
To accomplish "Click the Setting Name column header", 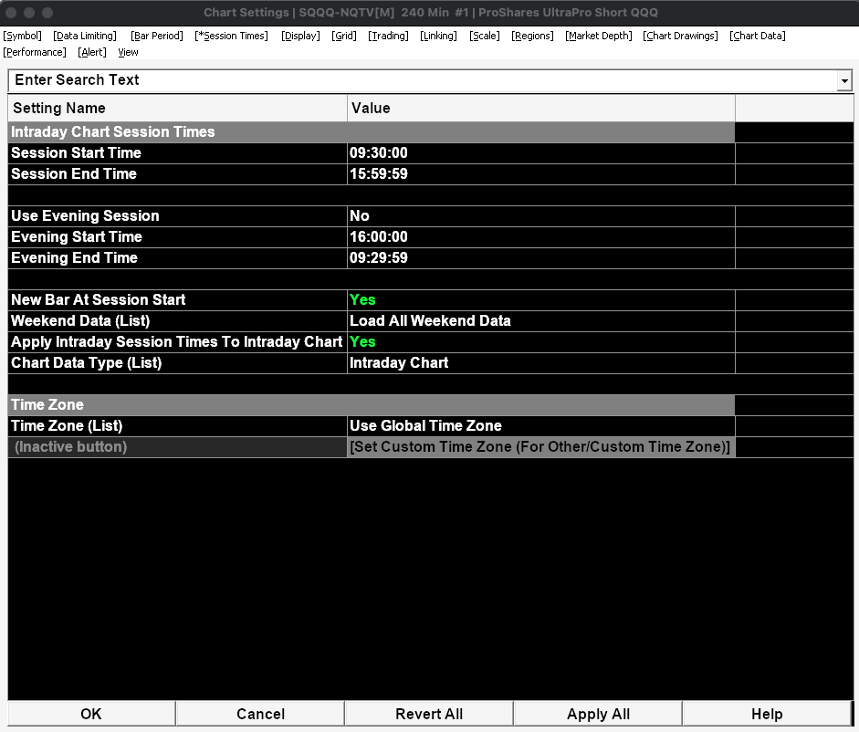I will (177, 108).
